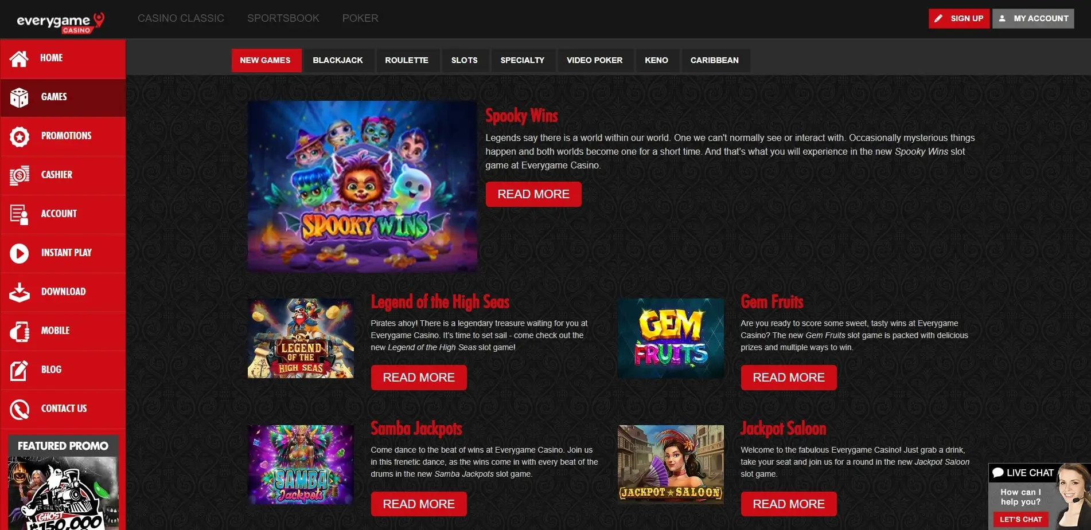
Task: Open Games via the dice icon
Action: click(x=19, y=97)
